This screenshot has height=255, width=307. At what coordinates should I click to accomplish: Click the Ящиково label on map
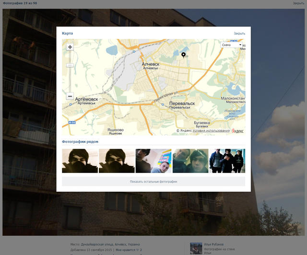(116, 130)
